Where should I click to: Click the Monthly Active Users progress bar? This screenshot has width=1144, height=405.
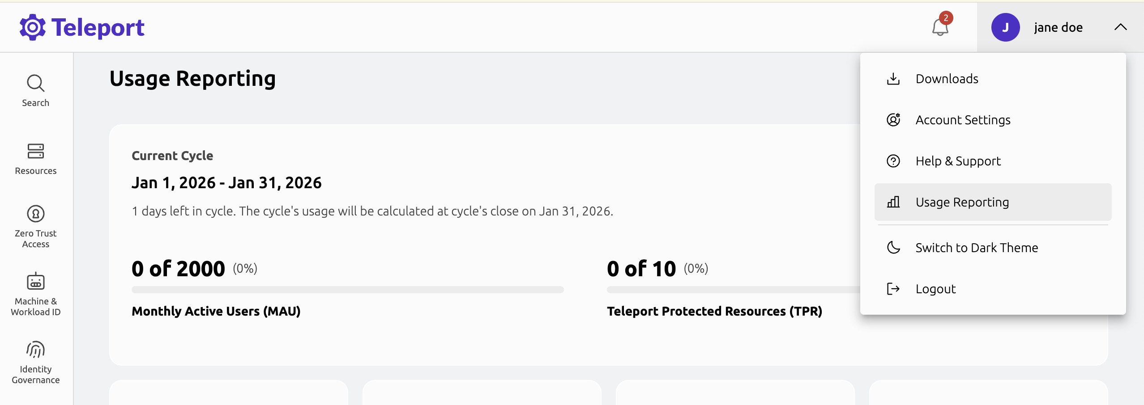coord(347,290)
